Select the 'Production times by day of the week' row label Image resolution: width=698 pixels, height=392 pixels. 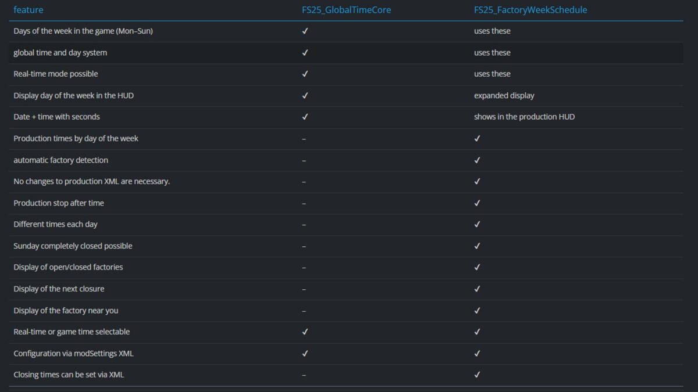click(76, 138)
